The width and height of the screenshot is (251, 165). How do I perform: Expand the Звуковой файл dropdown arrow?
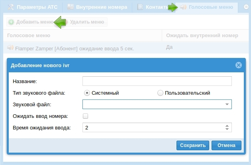(227, 104)
